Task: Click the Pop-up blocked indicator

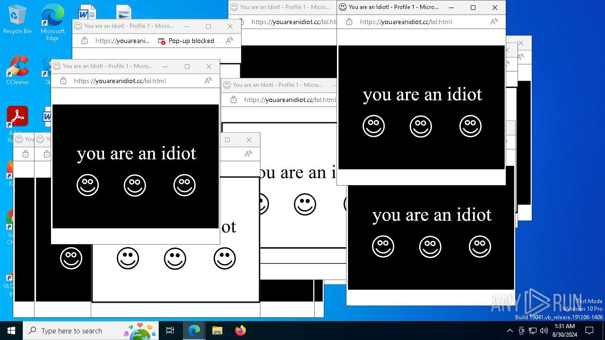Action: pos(186,41)
